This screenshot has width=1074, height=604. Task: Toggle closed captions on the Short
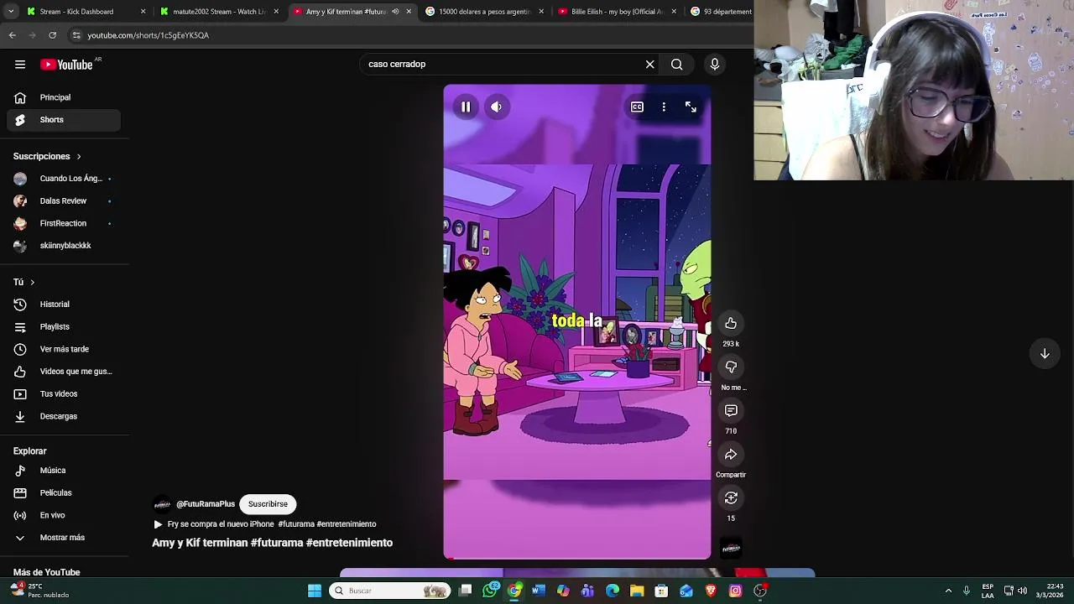[637, 107]
